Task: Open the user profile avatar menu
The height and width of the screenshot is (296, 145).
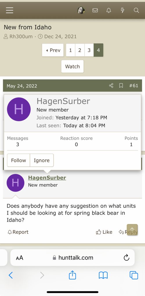Action: click(x=81, y=10)
